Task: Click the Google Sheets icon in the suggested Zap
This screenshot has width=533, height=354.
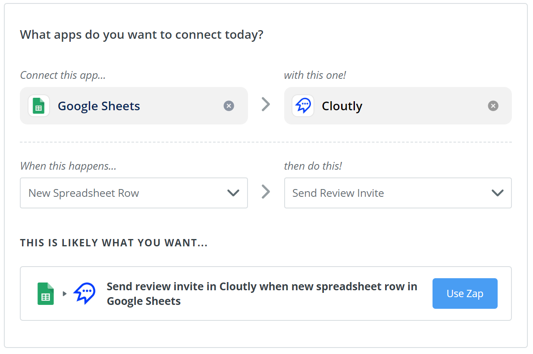Action: point(46,294)
